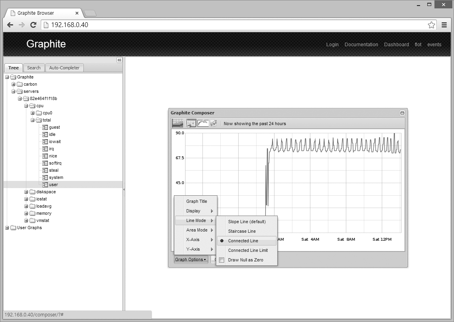Click the curved arrow recent data icon
454x322 pixels.
pyautogui.click(x=203, y=123)
